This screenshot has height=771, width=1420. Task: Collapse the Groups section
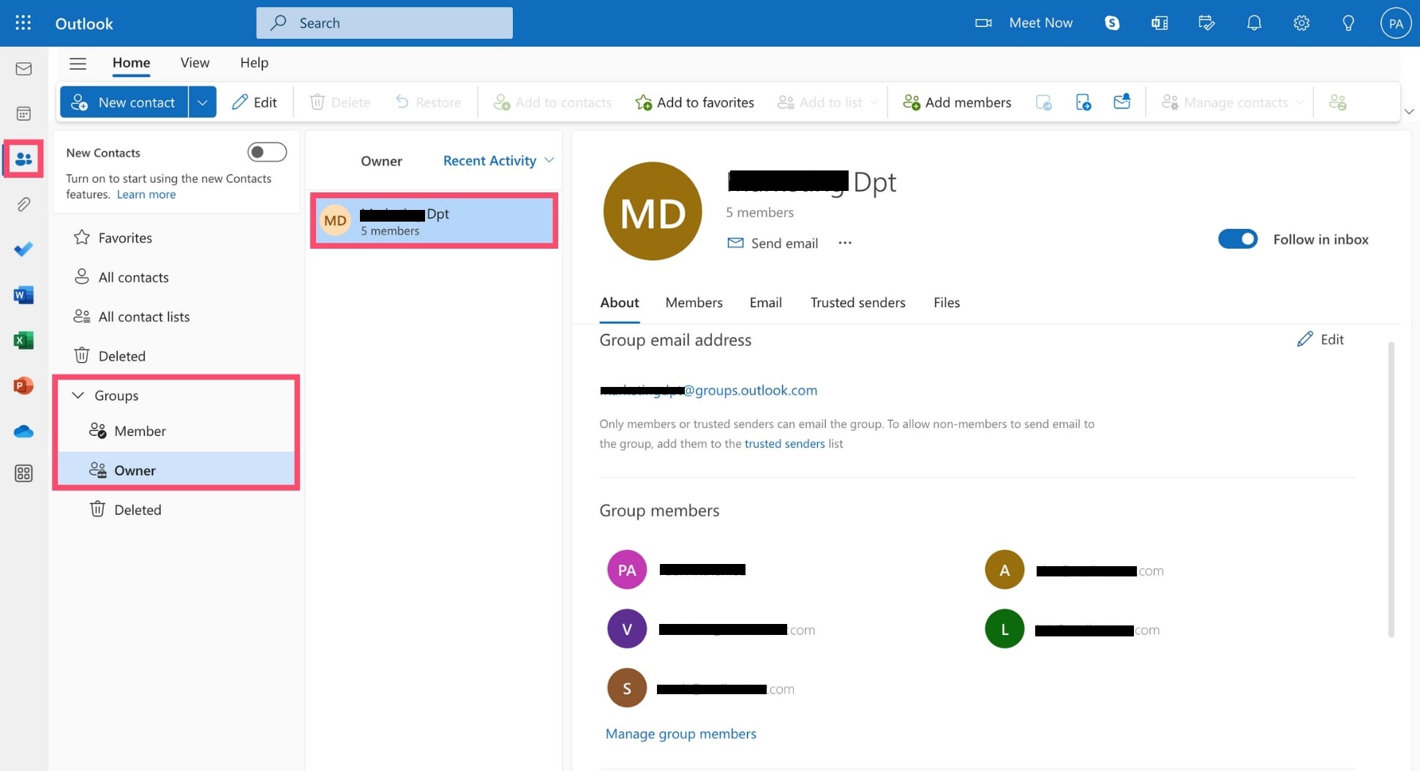click(x=78, y=395)
